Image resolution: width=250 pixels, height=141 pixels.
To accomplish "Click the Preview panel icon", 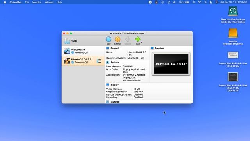I will pyautogui.click(x=152, y=48).
